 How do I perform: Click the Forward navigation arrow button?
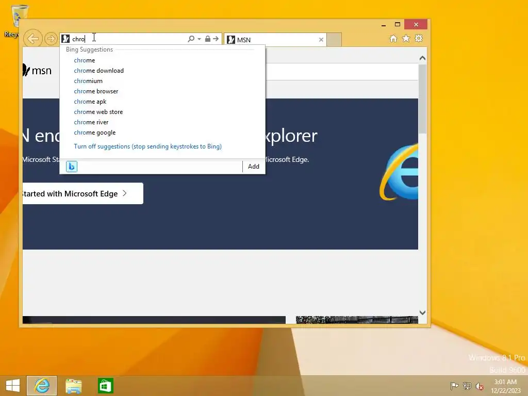pos(51,39)
